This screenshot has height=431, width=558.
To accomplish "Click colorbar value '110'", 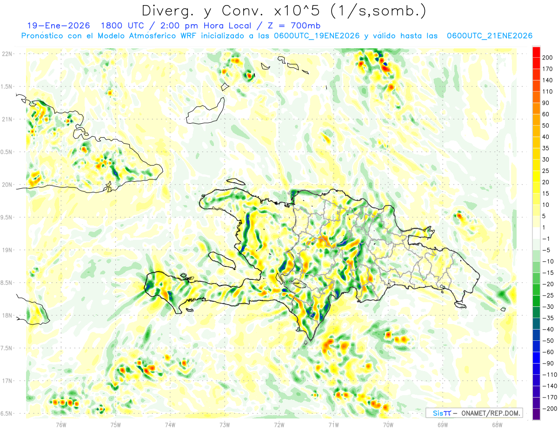I will tap(548, 92).
